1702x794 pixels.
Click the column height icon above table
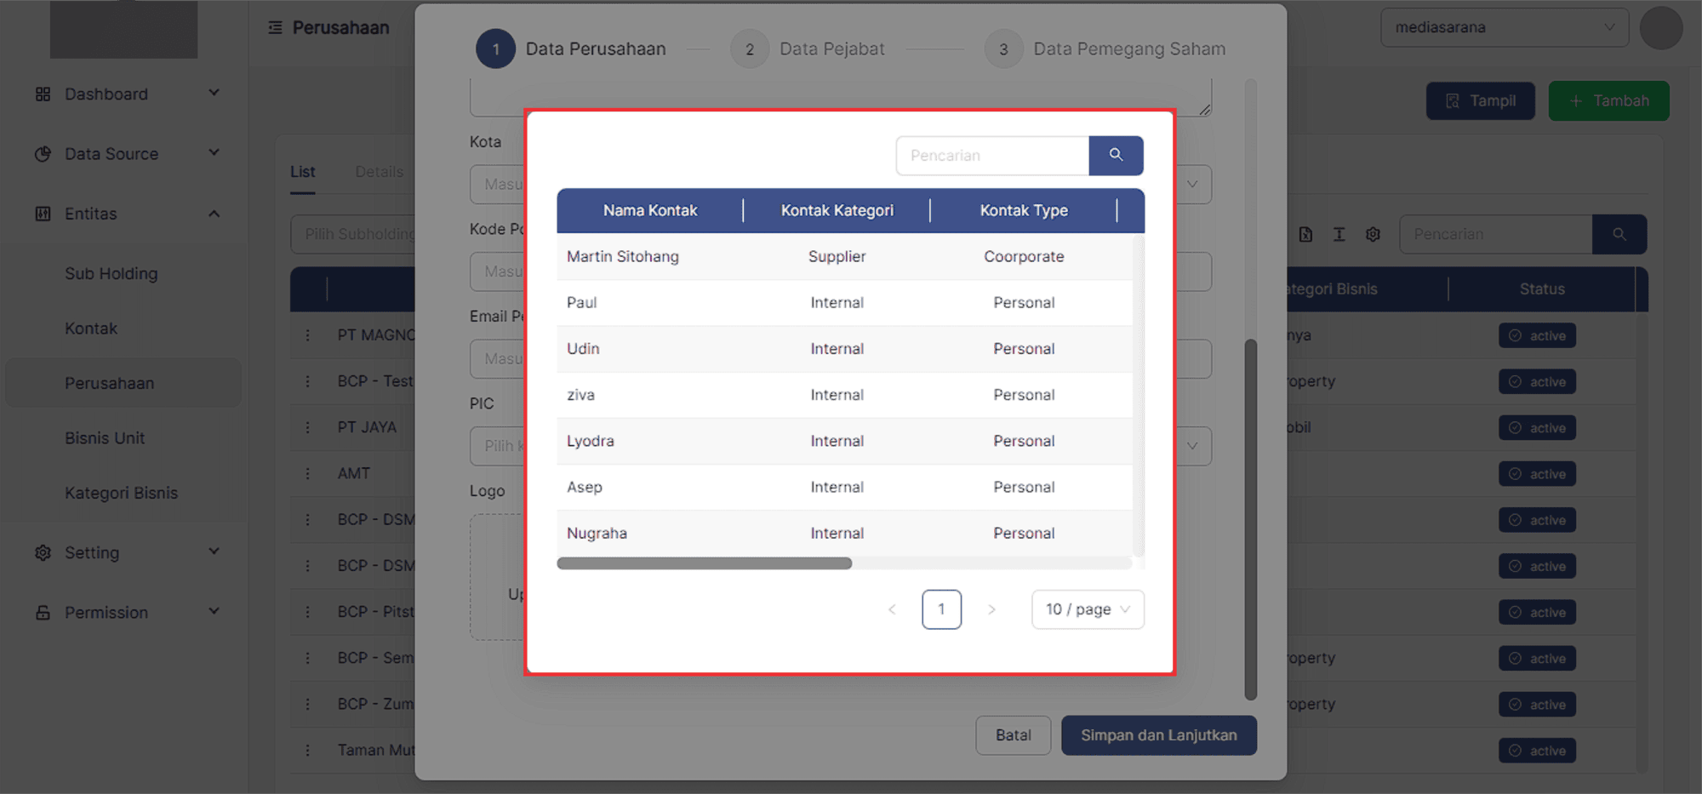(x=1339, y=235)
